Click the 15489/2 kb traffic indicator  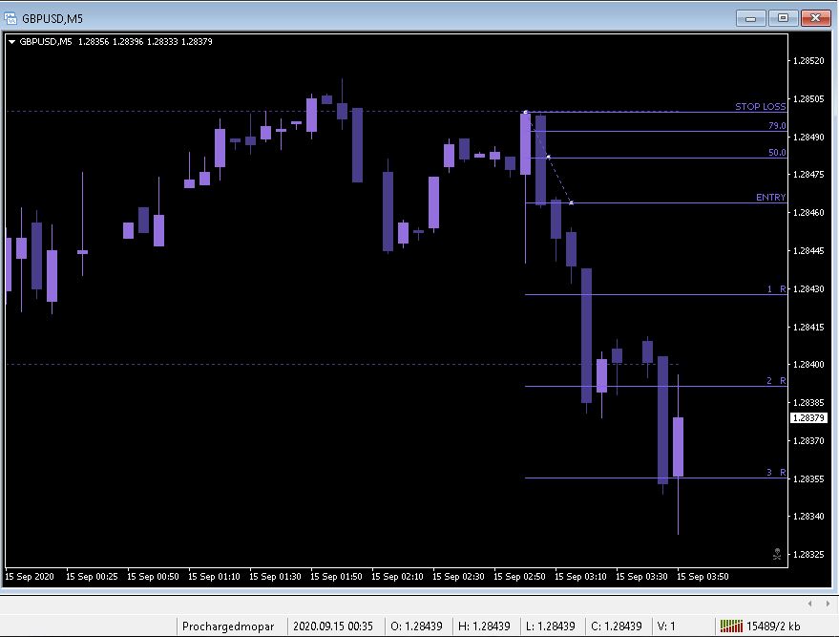(x=772, y=626)
